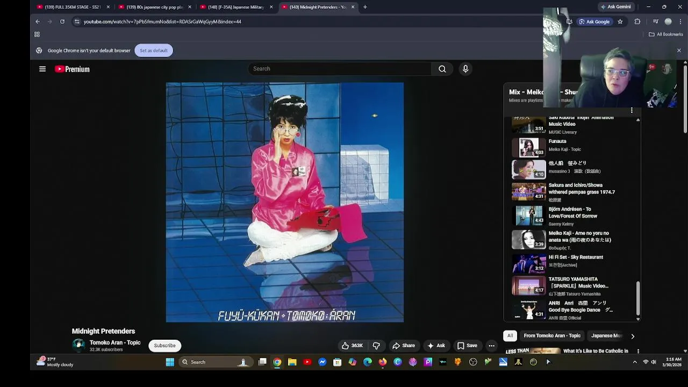Bookmark this page with the star
The height and width of the screenshot is (387, 688).
tap(620, 21)
